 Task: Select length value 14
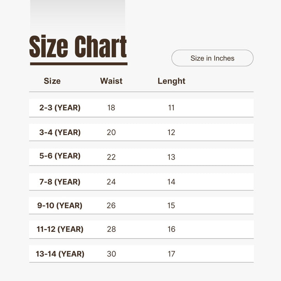pos(171,182)
